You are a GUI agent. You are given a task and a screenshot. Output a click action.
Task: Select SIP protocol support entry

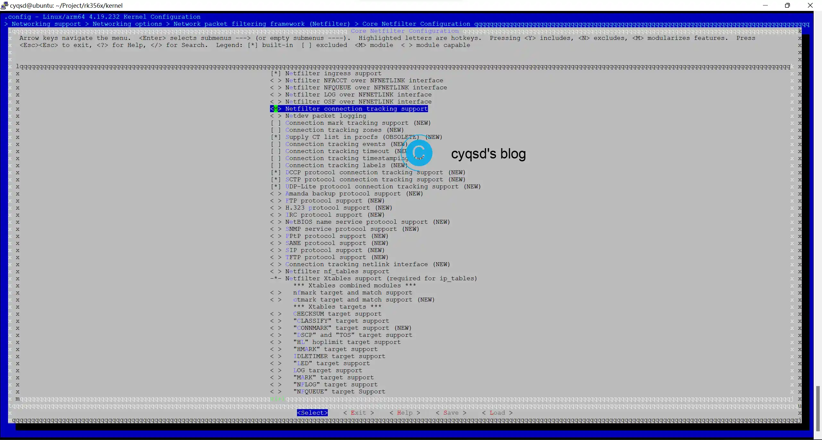point(328,250)
